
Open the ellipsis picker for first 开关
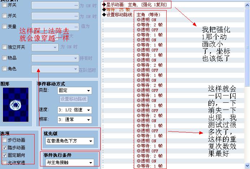pyautogui.click(x=76, y=5)
